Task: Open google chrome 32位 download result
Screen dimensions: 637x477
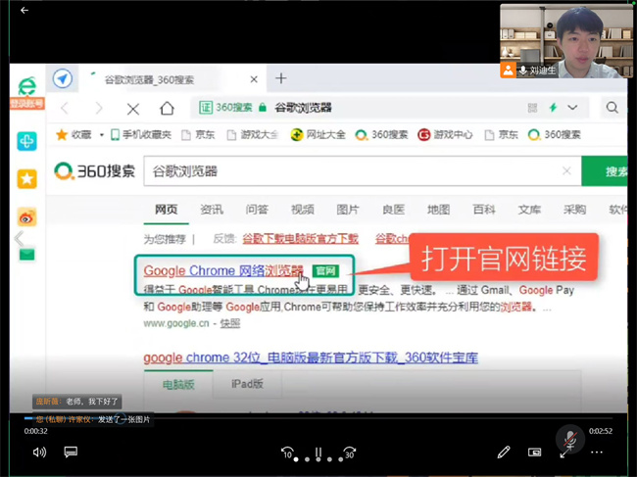Action: pyautogui.click(x=311, y=358)
